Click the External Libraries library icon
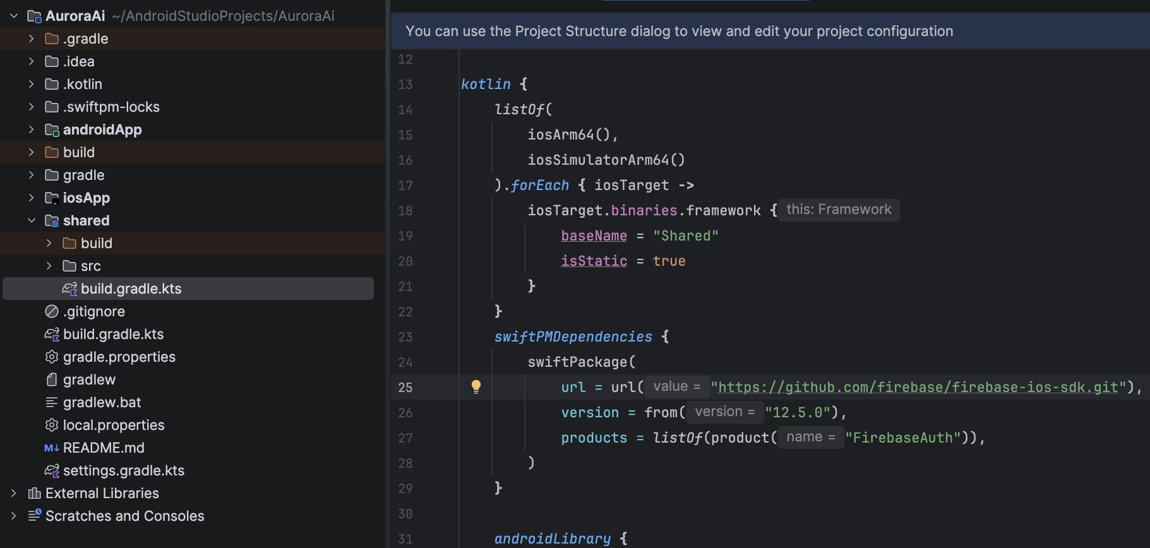The height and width of the screenshot is (548, 1150). pyautogui.click(x=35, y=493)
